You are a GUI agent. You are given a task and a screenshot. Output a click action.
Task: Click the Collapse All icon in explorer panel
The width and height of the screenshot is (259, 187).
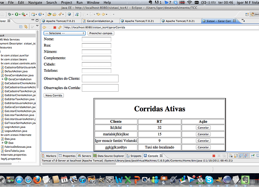coord(21,27)
